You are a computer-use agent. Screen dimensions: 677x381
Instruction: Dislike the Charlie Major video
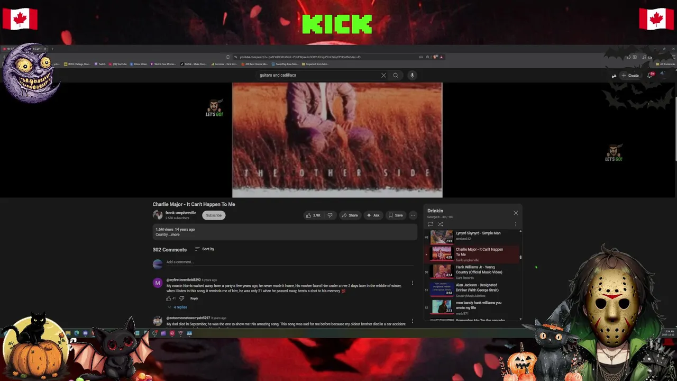coord(330,215)
